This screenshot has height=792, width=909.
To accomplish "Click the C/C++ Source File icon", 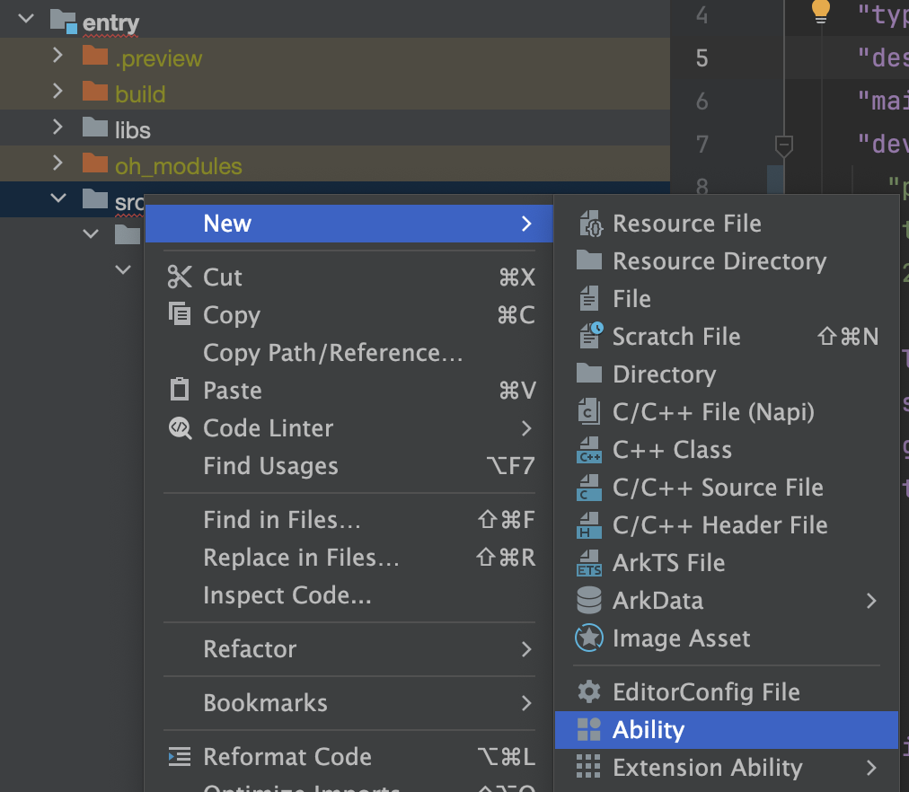I will tap(589, 488).
